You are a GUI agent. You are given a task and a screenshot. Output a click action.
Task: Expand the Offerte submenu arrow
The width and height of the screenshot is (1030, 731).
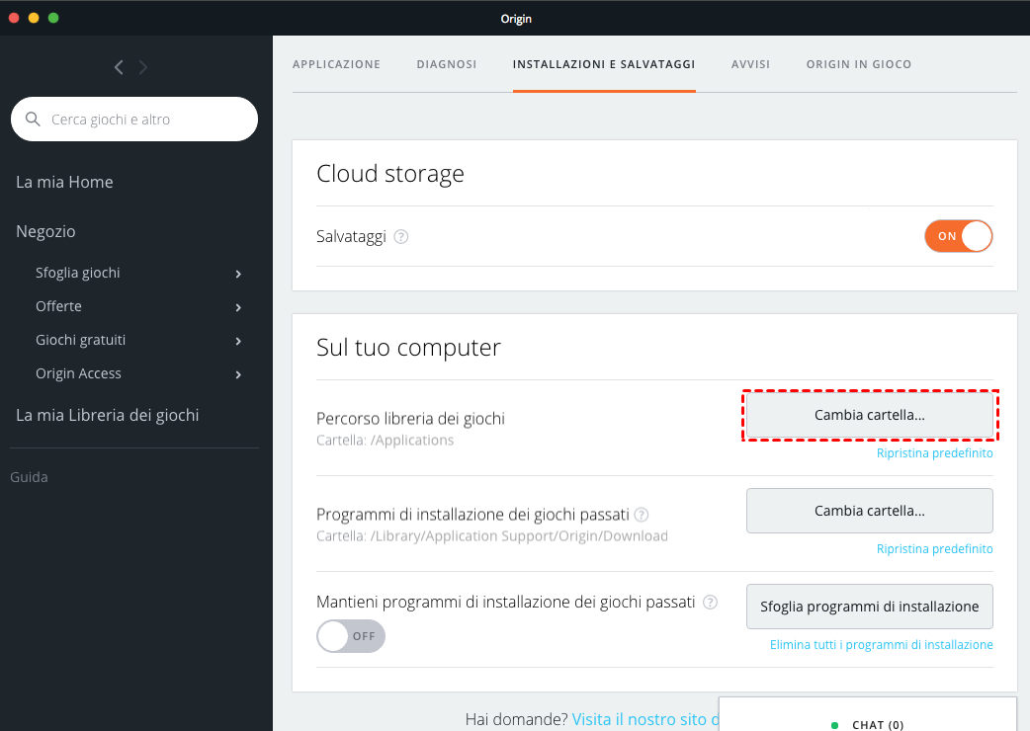pos(239,307)
